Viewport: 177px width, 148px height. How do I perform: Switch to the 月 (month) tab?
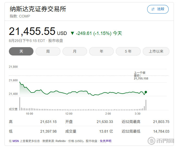(75, 51)
